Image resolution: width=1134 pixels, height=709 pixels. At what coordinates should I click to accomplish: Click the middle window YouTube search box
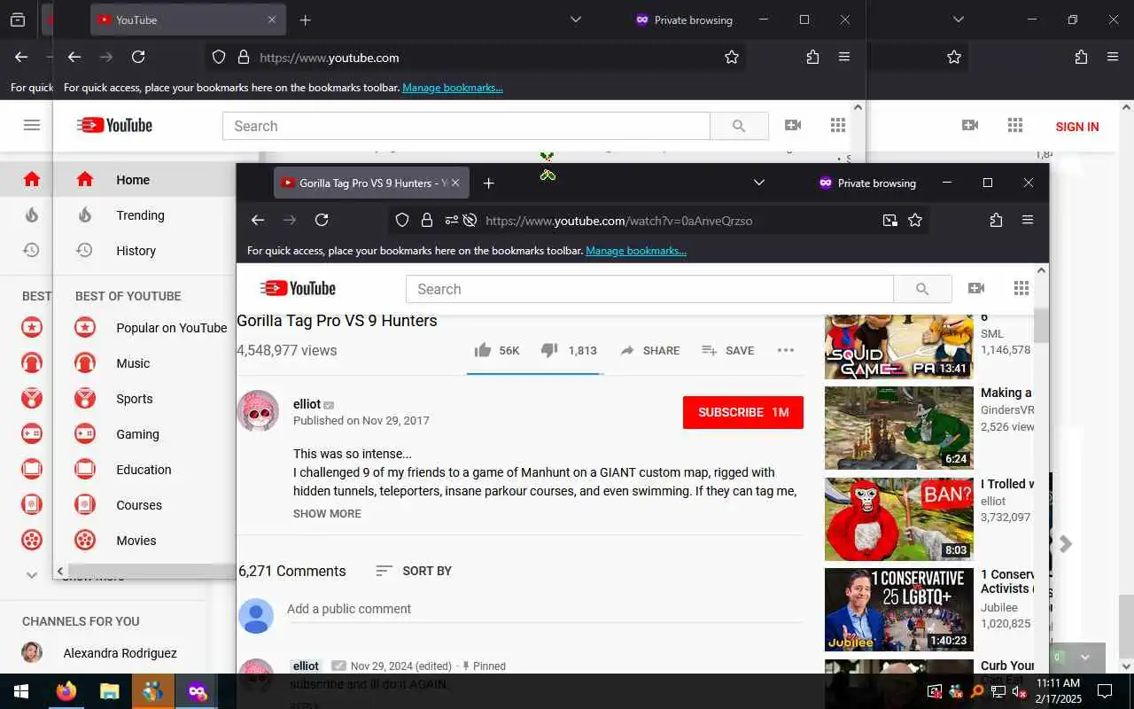point(466,126)
